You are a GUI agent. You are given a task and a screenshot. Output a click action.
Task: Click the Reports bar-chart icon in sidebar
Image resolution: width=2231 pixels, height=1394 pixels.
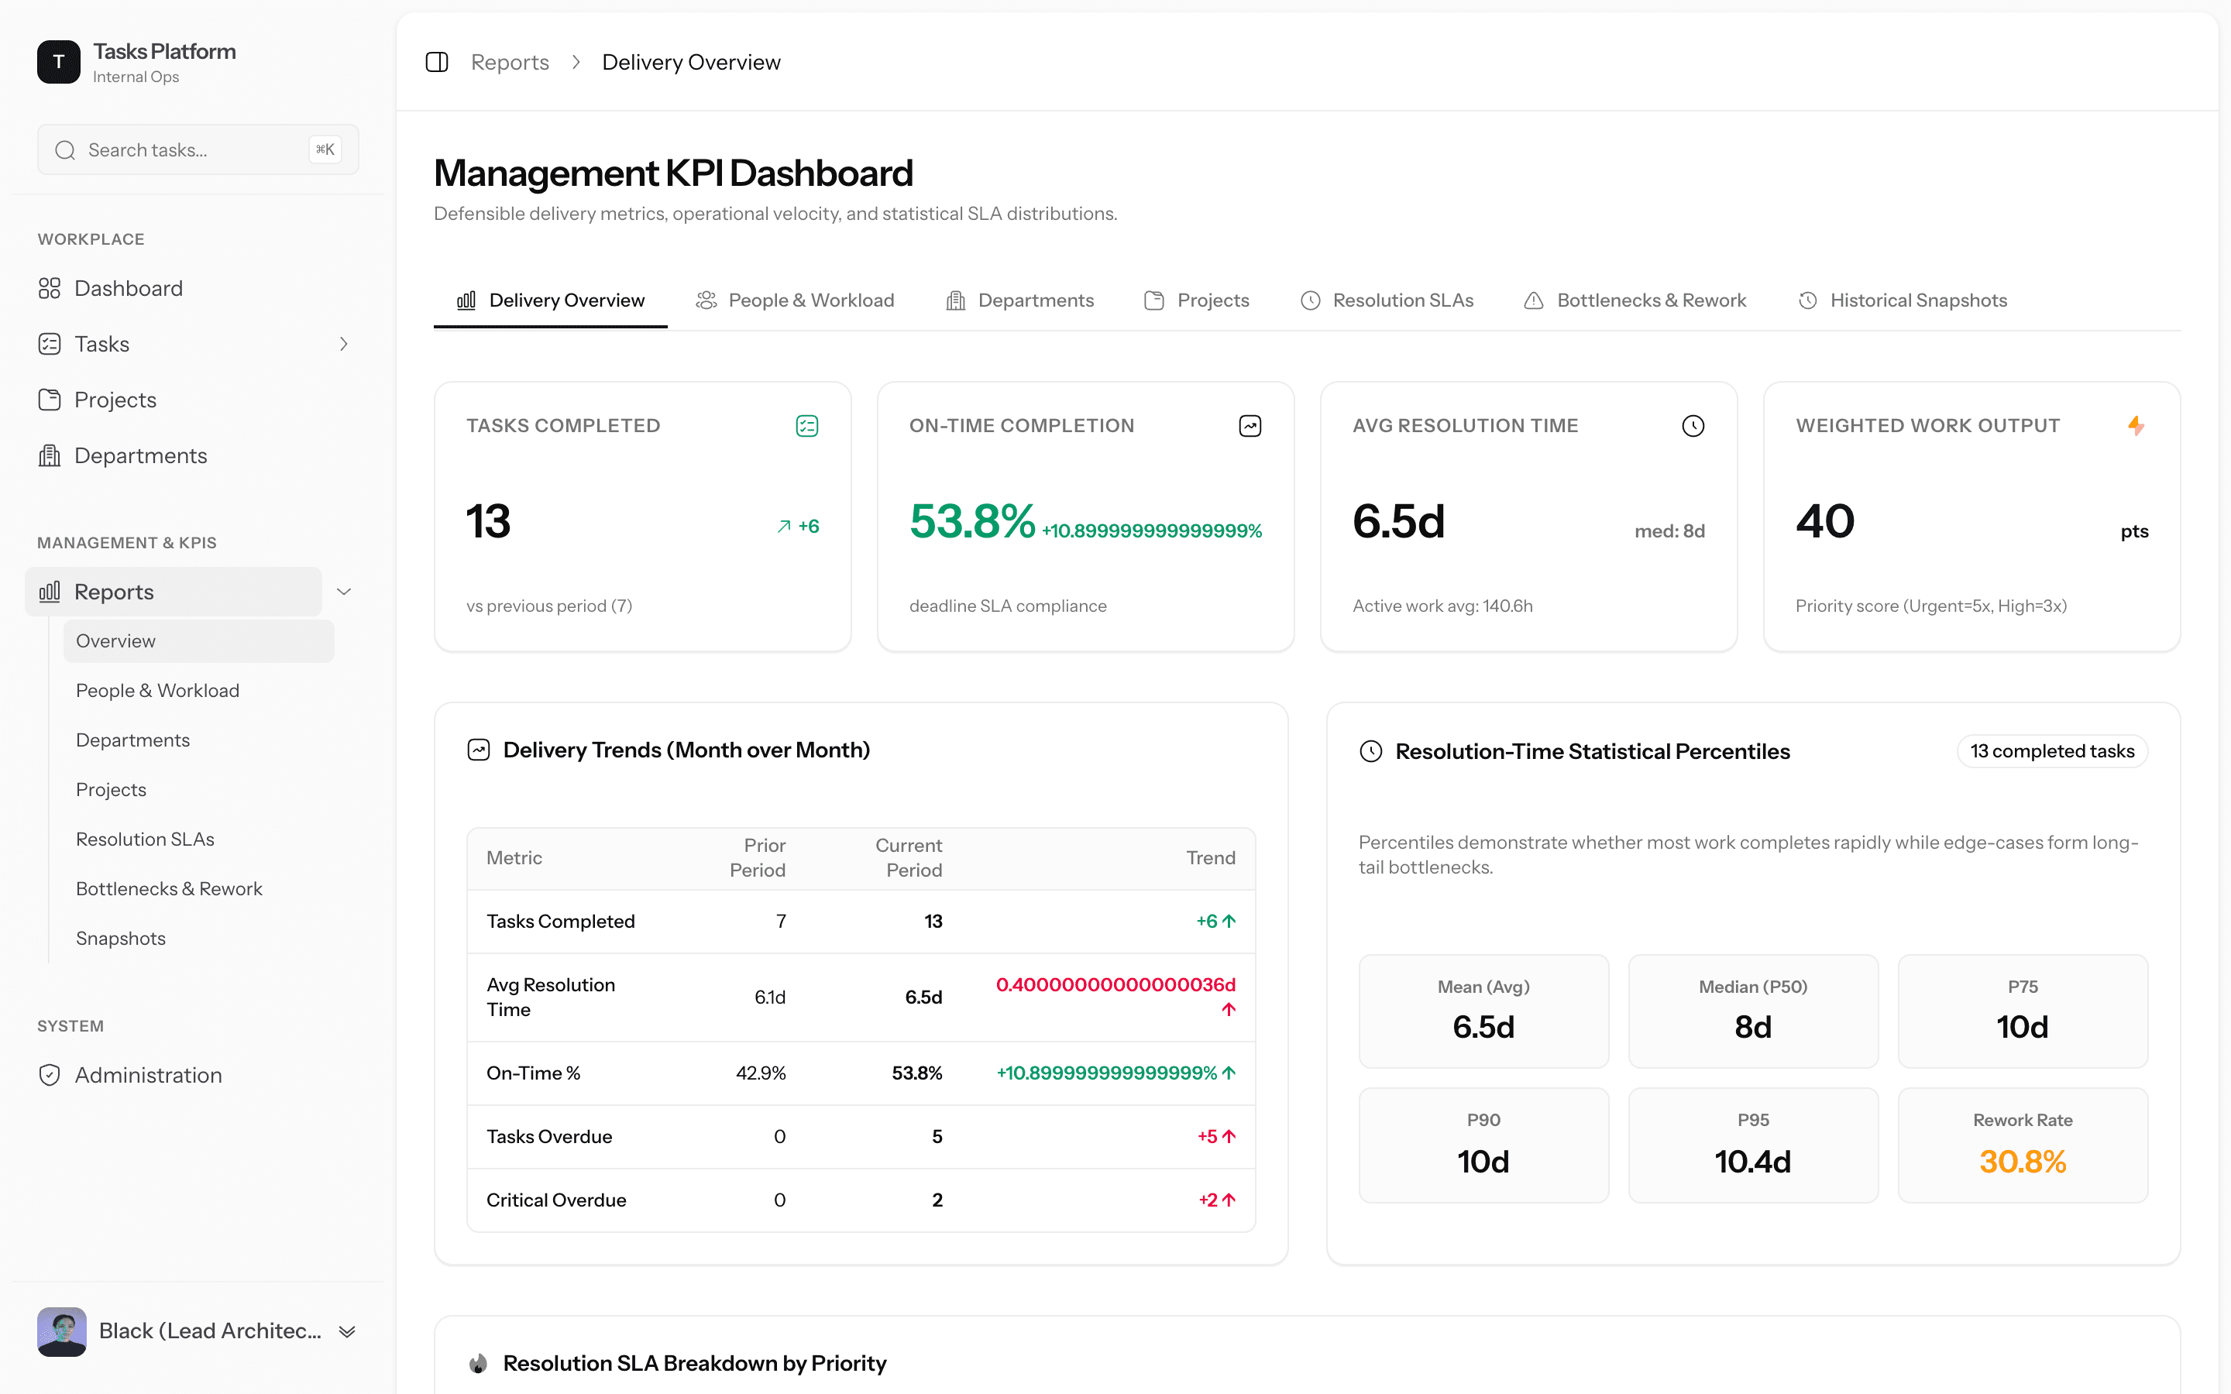pyautogui.click(x=50, y=591)
